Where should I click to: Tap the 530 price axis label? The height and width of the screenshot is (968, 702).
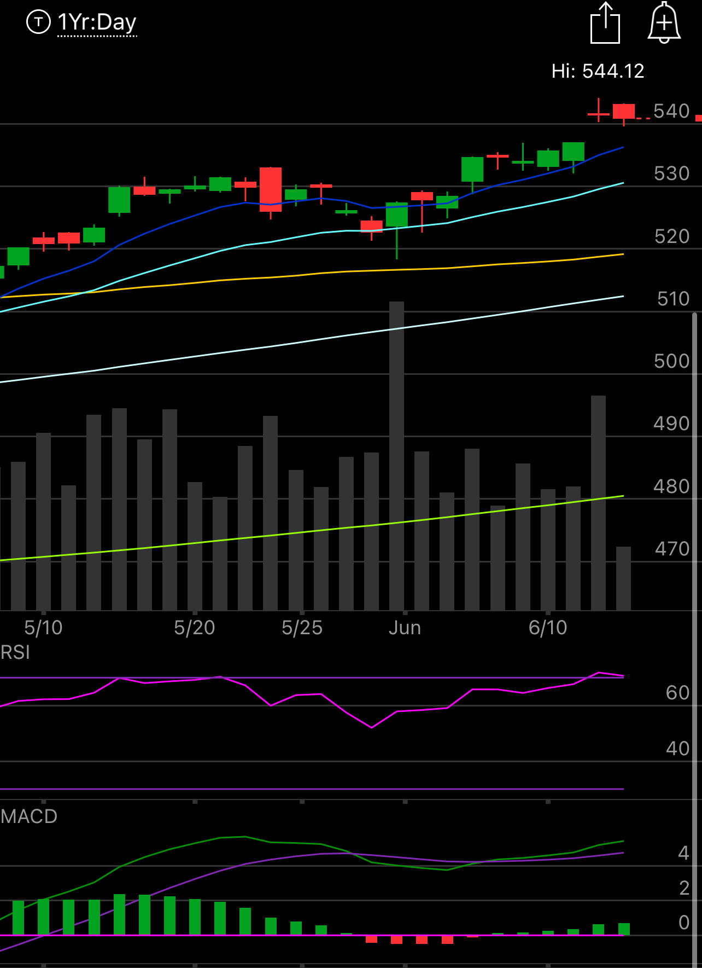[672, 173]
